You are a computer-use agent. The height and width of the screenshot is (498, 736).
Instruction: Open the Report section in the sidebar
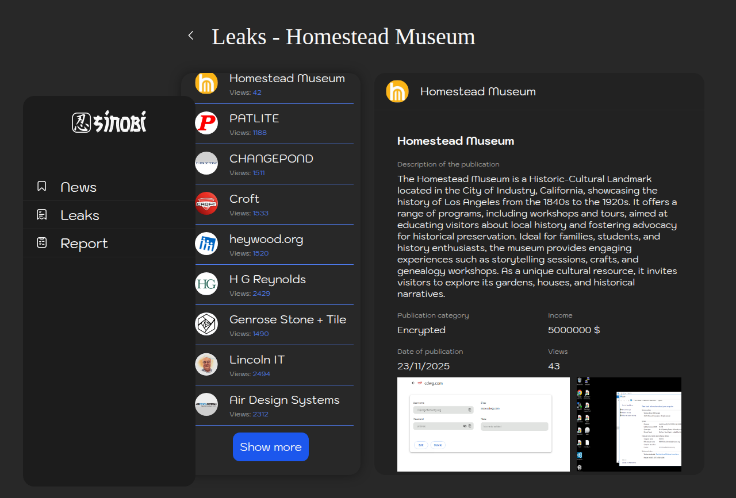click(84, 244)
